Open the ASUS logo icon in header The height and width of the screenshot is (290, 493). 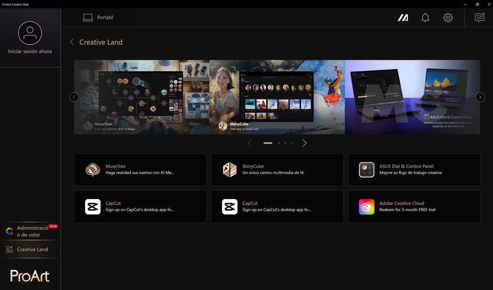tap(403, 18)
